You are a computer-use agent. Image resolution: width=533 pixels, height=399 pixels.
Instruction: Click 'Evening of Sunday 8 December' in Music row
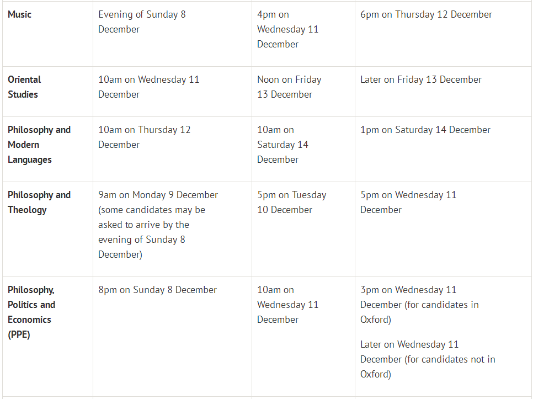pos(142,22)
